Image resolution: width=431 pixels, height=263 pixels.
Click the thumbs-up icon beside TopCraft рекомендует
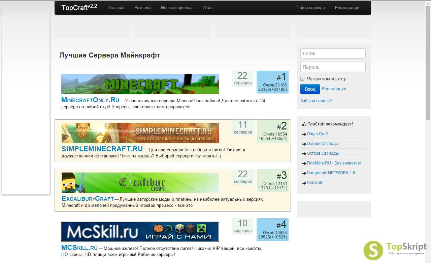(304, 124)
